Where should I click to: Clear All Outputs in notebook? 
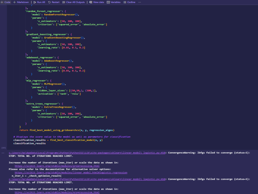click(x=73, y=2)
